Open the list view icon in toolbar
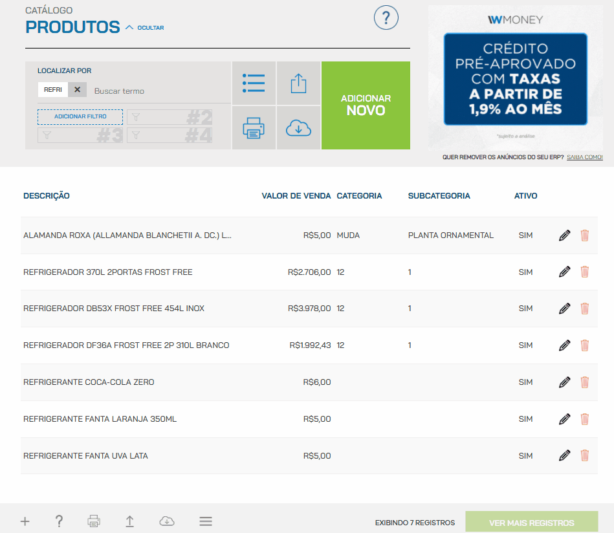The height and width of the screenshot is (533, 614). (x=254, y=83)
